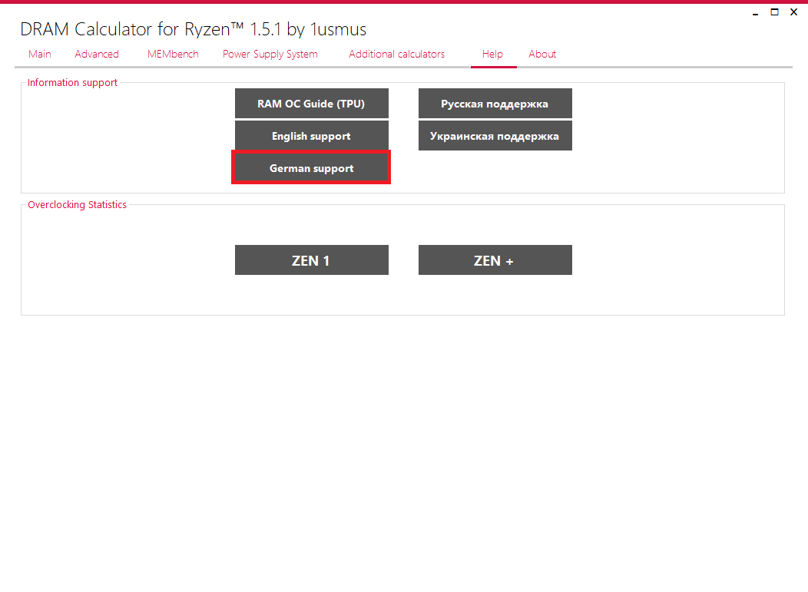Click the English support button
Screen dimensions: 808x592
[x=312, y=136]
